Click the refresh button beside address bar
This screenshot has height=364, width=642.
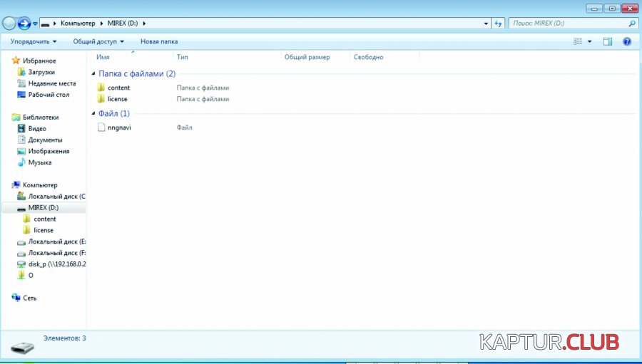point(499,24)
